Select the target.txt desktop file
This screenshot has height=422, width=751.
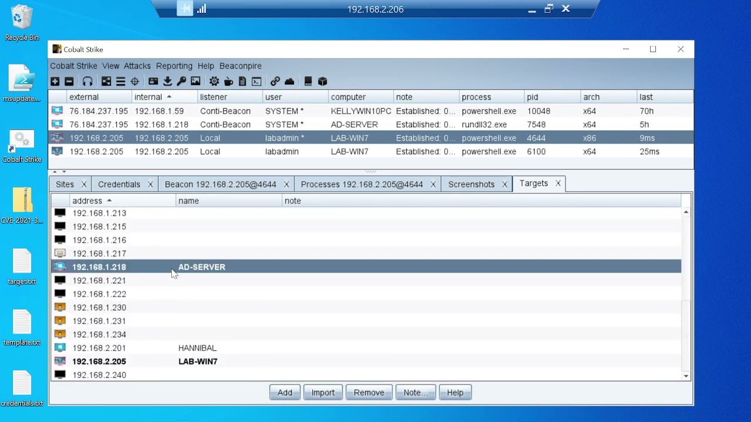point(22,267)
